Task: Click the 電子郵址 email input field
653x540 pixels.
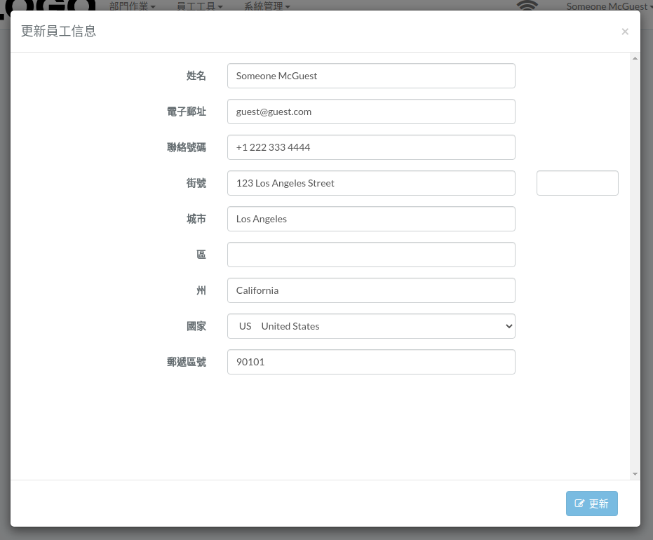Action: 371,112
